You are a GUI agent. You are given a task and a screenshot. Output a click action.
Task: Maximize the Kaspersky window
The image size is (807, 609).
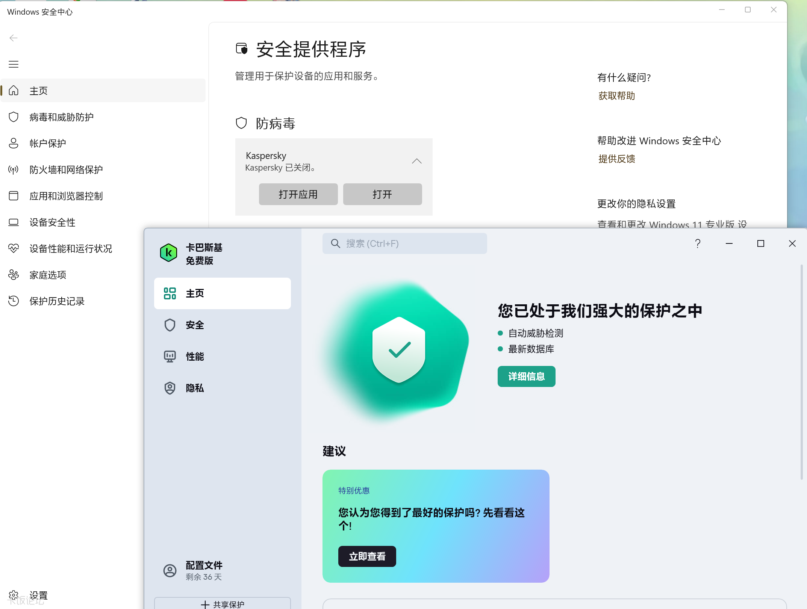pyautogui.click(x=760, y=243)
